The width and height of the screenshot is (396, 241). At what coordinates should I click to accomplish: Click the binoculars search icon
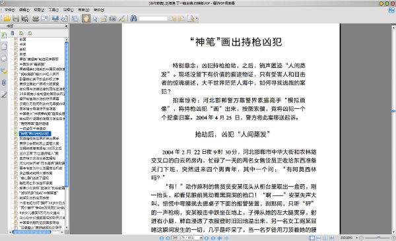[133, 18]
